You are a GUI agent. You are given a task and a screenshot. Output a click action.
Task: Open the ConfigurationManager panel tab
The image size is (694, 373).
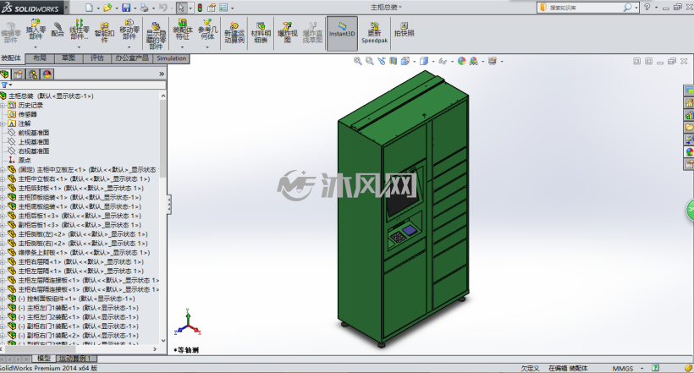point(33,74)
